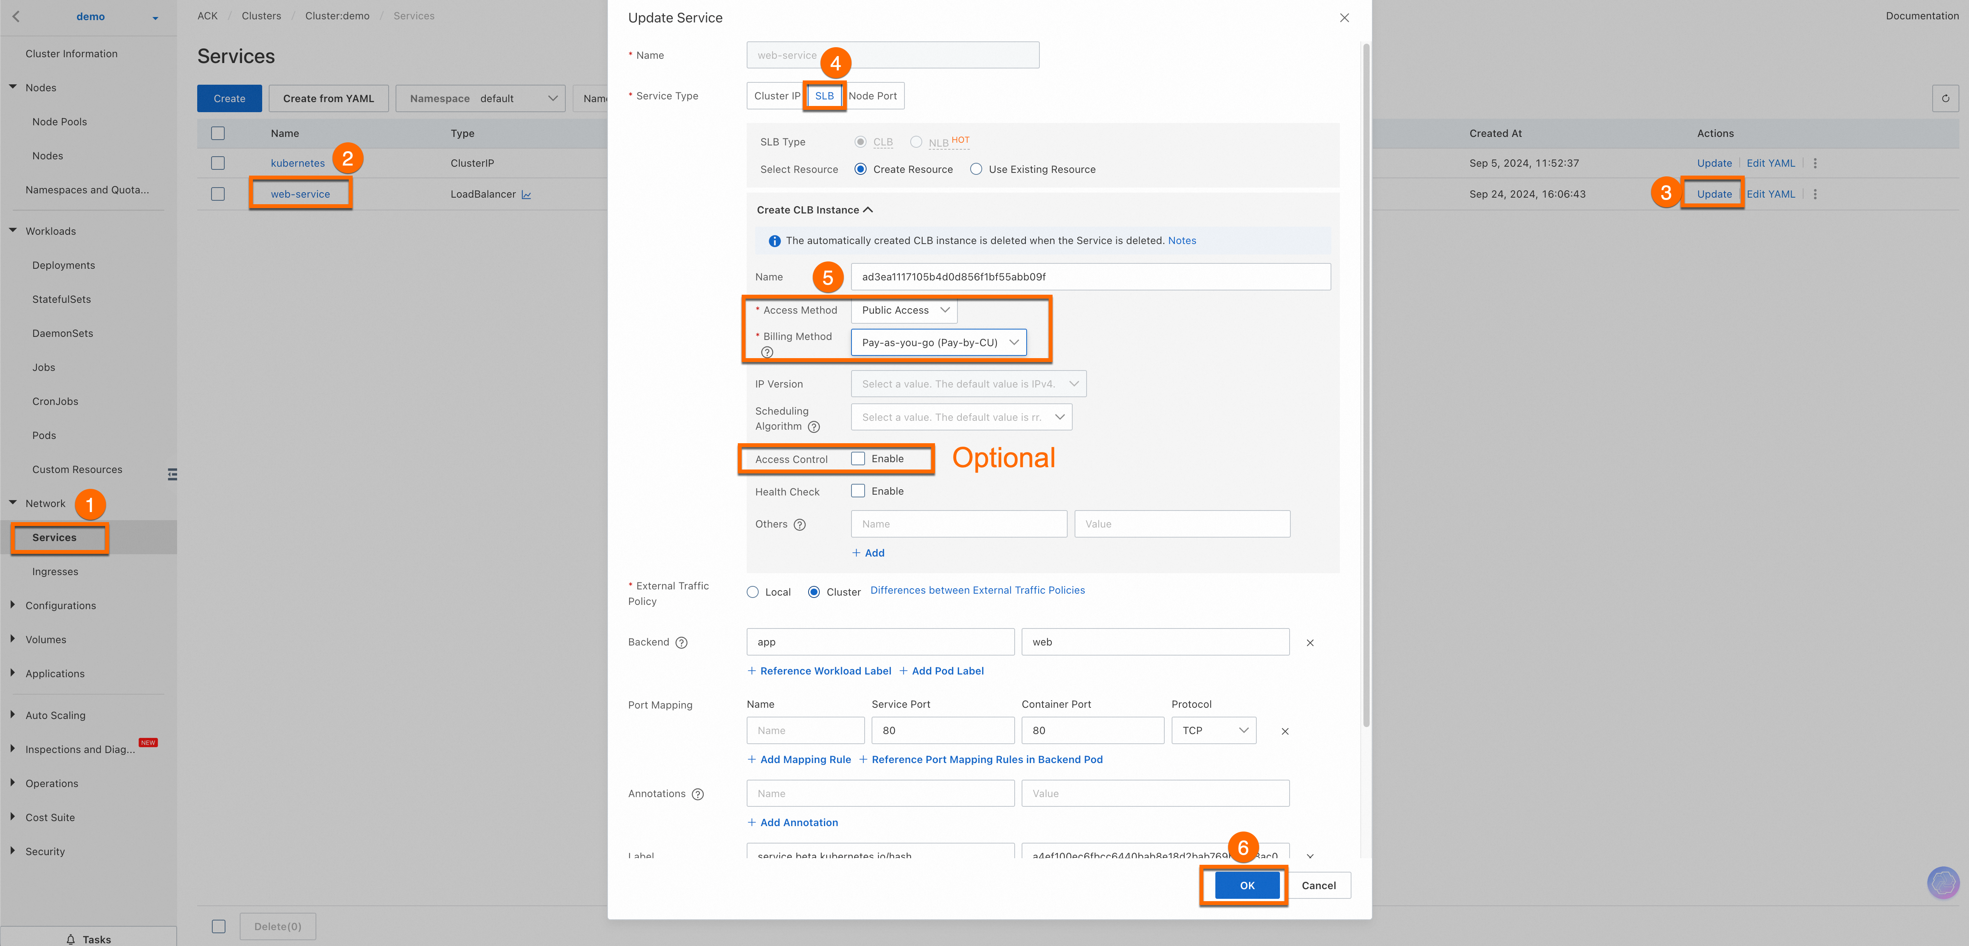The width and height of the screenshot is (1969, 946).
Task: Click the help icon next to Billing Method
Action: tap(767, 352)
